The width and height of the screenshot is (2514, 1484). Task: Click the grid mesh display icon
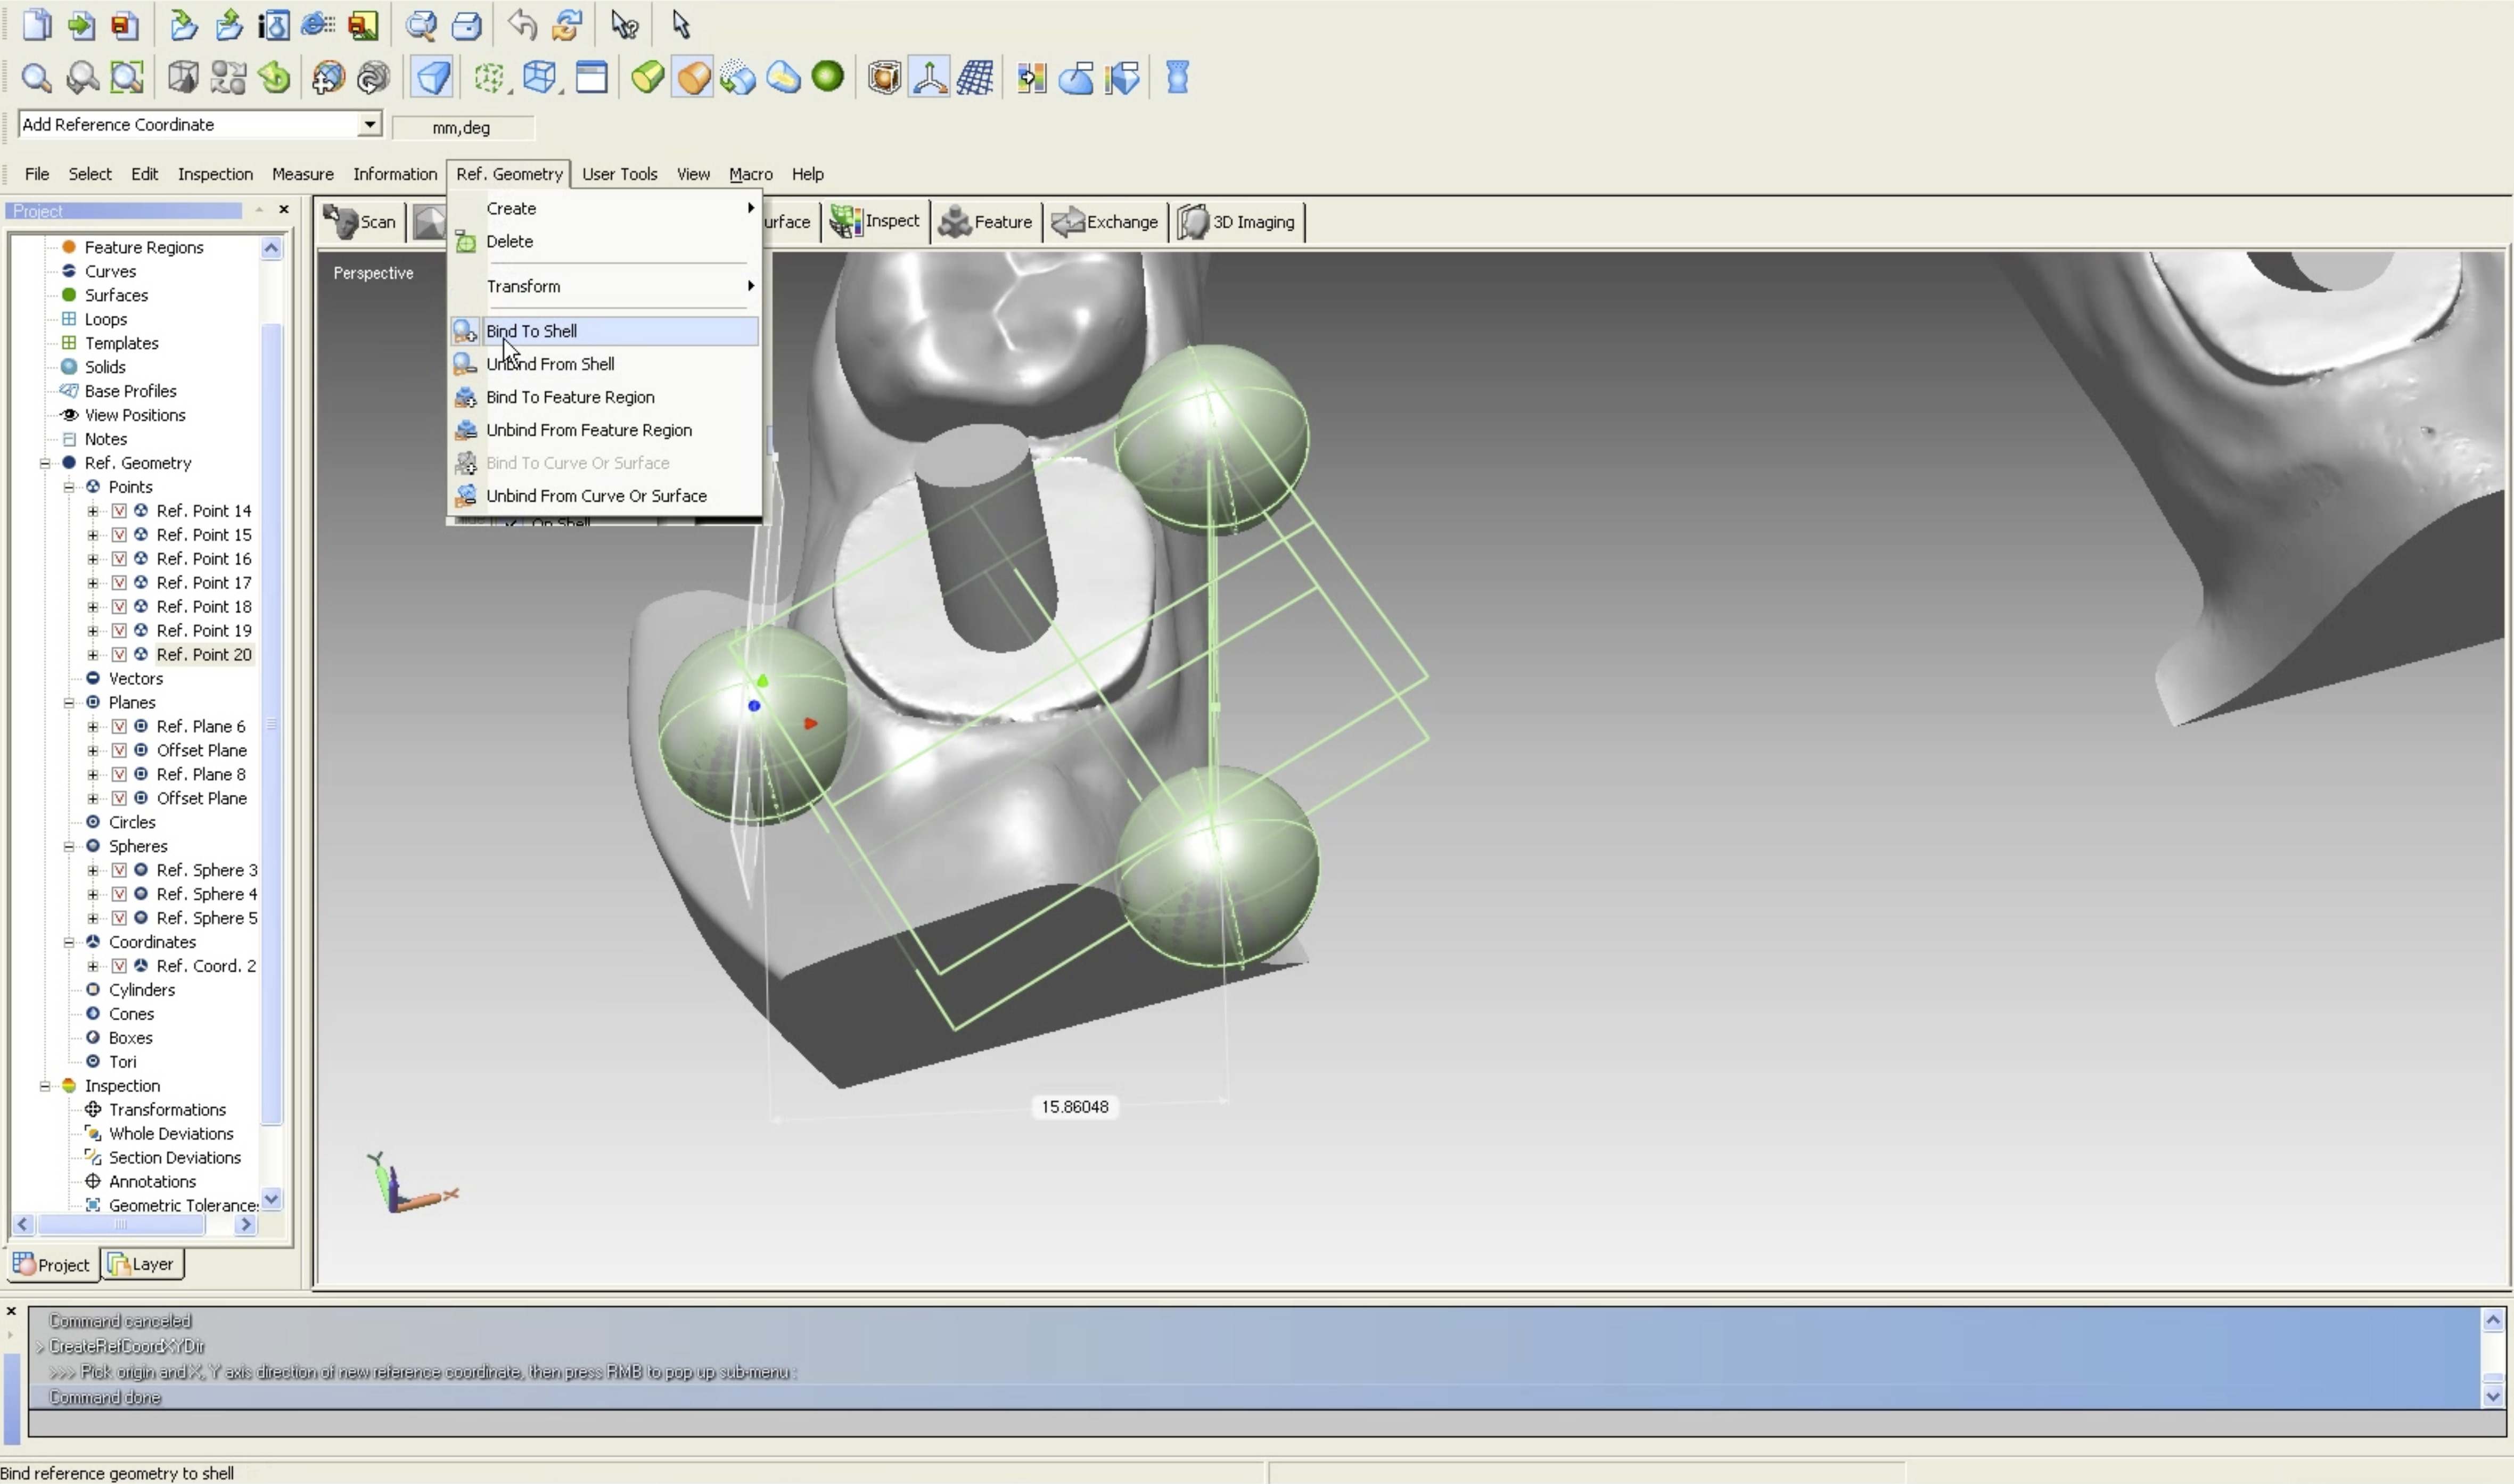pos(975,77)
